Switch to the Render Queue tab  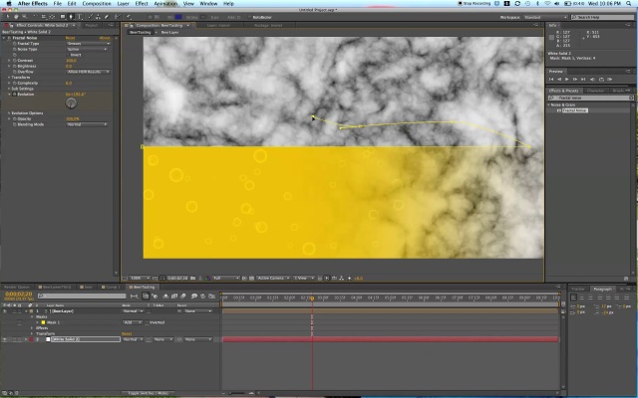19,287
